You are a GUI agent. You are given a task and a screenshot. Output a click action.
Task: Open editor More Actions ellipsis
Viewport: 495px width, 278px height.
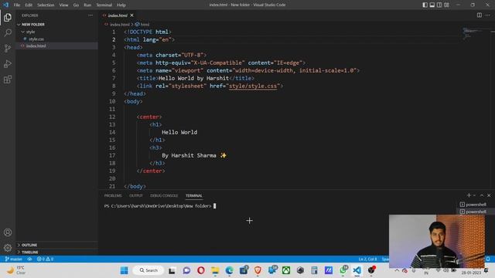point(488,15)
